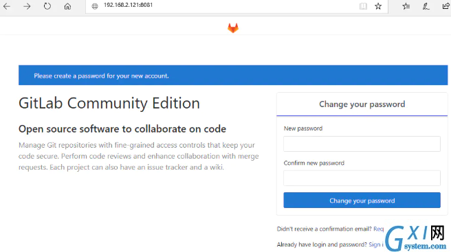Click the GitLab fox logo
This screenshot has width=451, height=252.
pyautogui.click(x=233, y=28)
